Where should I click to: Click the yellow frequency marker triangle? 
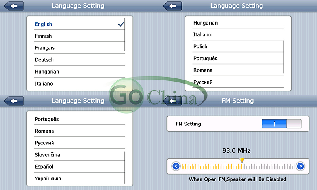242,160
